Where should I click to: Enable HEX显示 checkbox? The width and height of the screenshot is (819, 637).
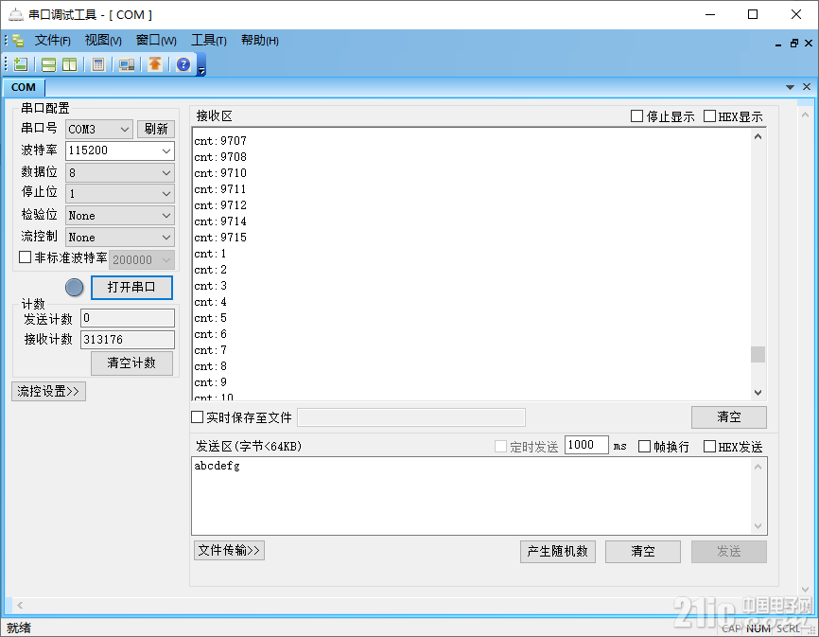point(709,116)
